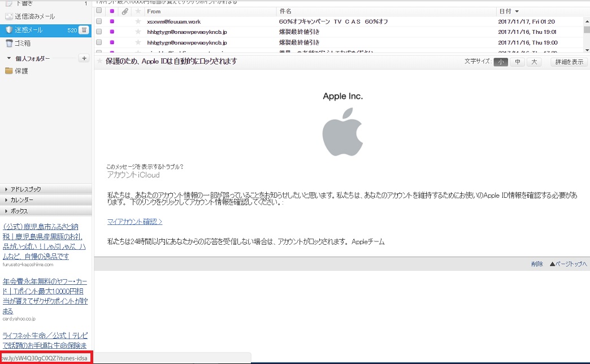Jump to ページトップへ

(568, 264)
